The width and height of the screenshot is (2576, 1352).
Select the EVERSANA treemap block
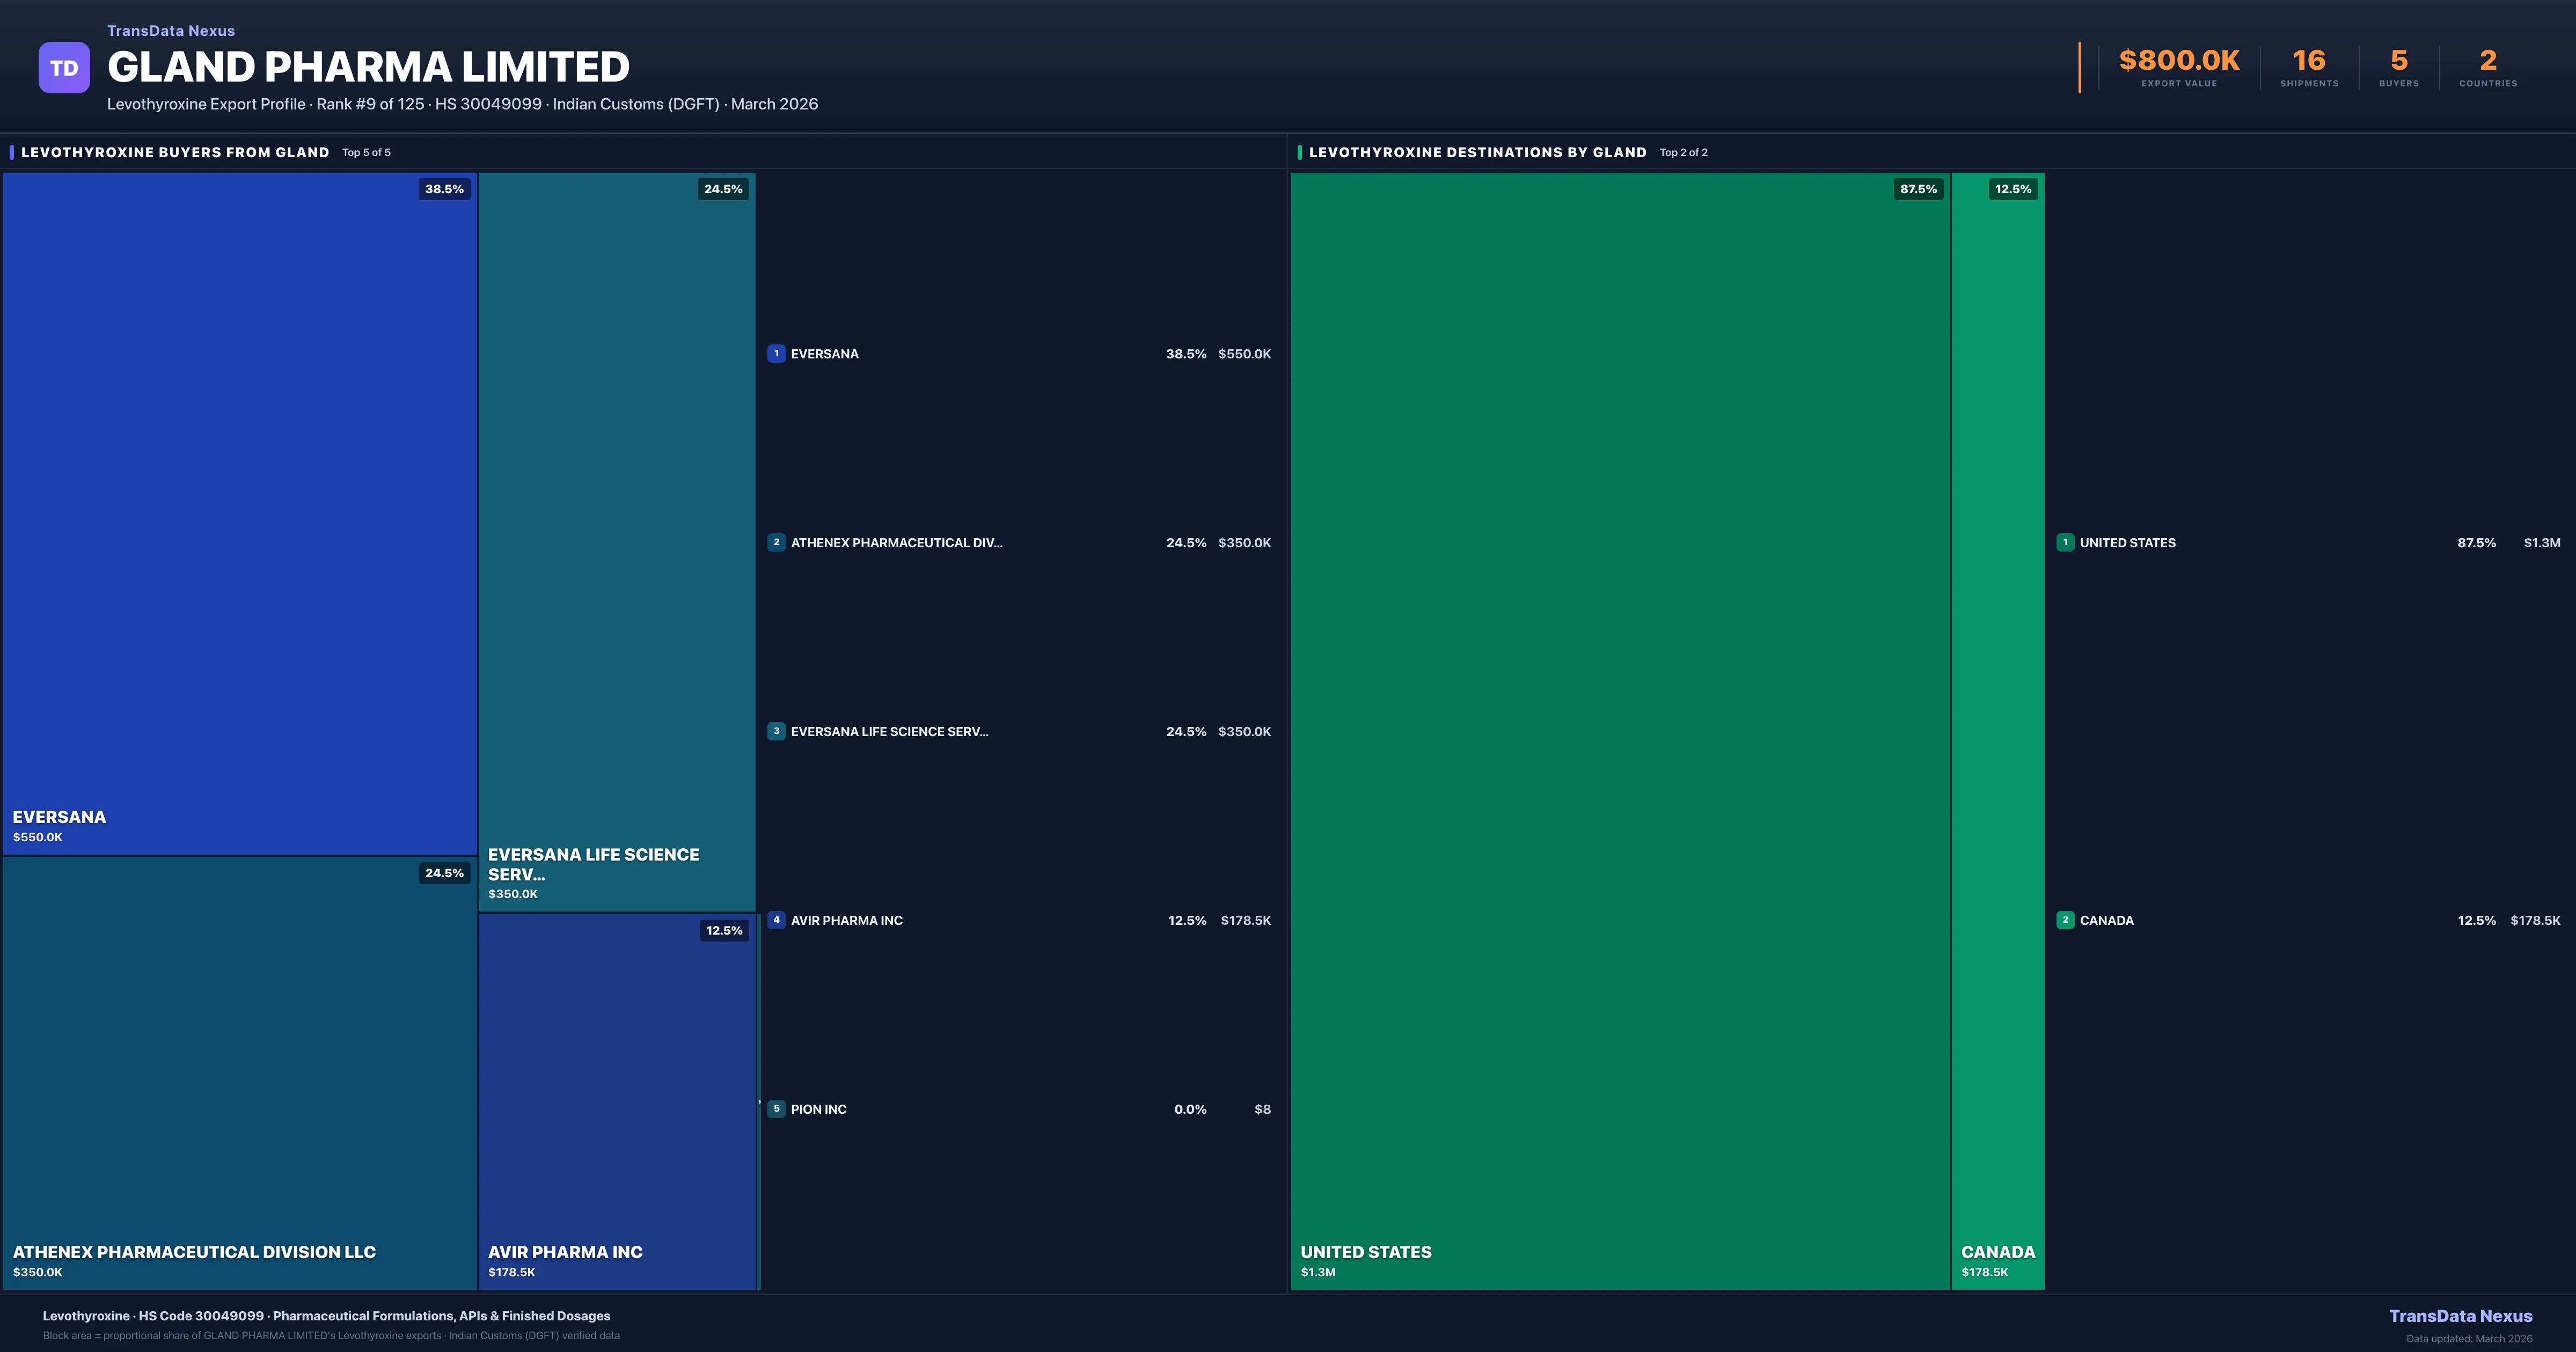click(x=240, y=513)
